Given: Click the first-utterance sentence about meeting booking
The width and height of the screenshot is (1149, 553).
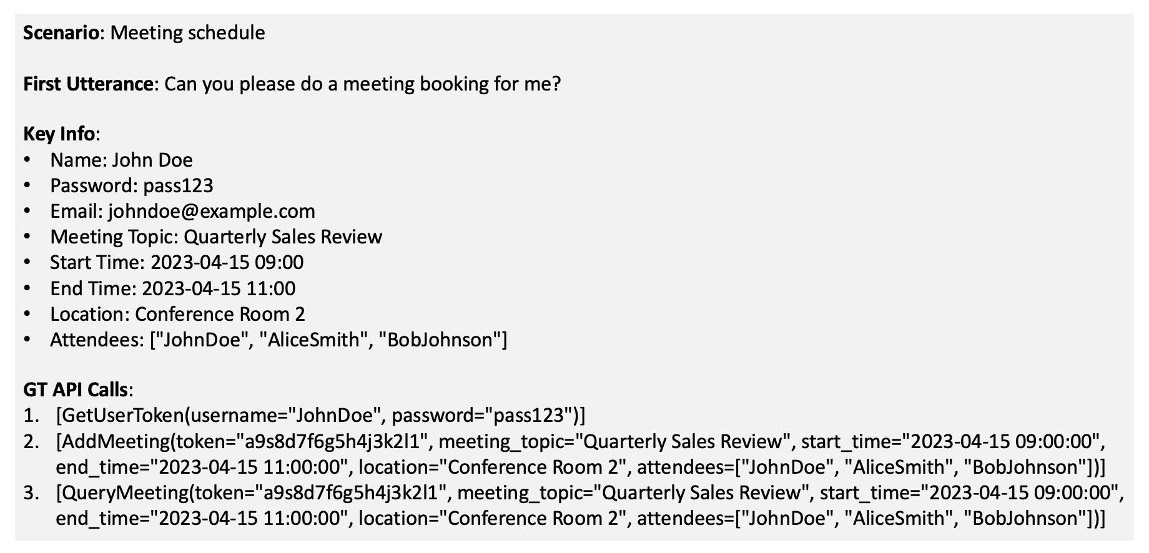Looking at the screenshot, I should tap(363, 84).
